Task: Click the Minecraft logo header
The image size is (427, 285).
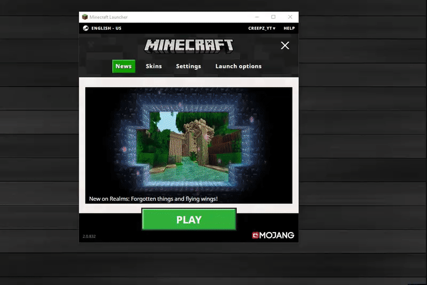Action: click(x=189, y=46)
